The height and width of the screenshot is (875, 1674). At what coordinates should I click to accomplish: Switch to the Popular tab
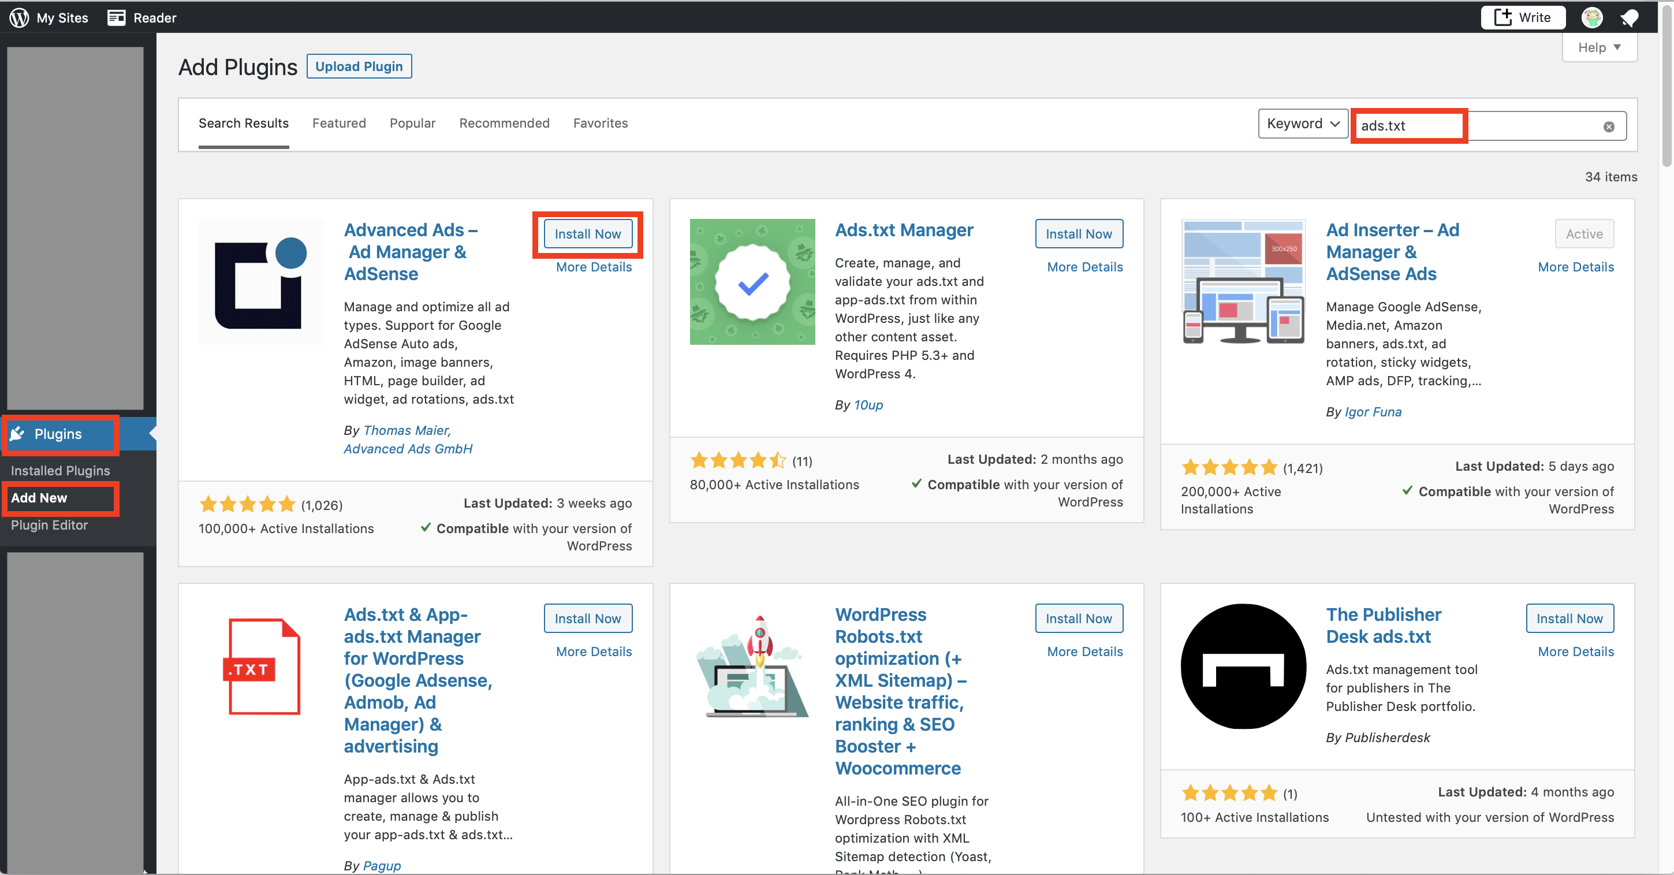tap(413, 124)
